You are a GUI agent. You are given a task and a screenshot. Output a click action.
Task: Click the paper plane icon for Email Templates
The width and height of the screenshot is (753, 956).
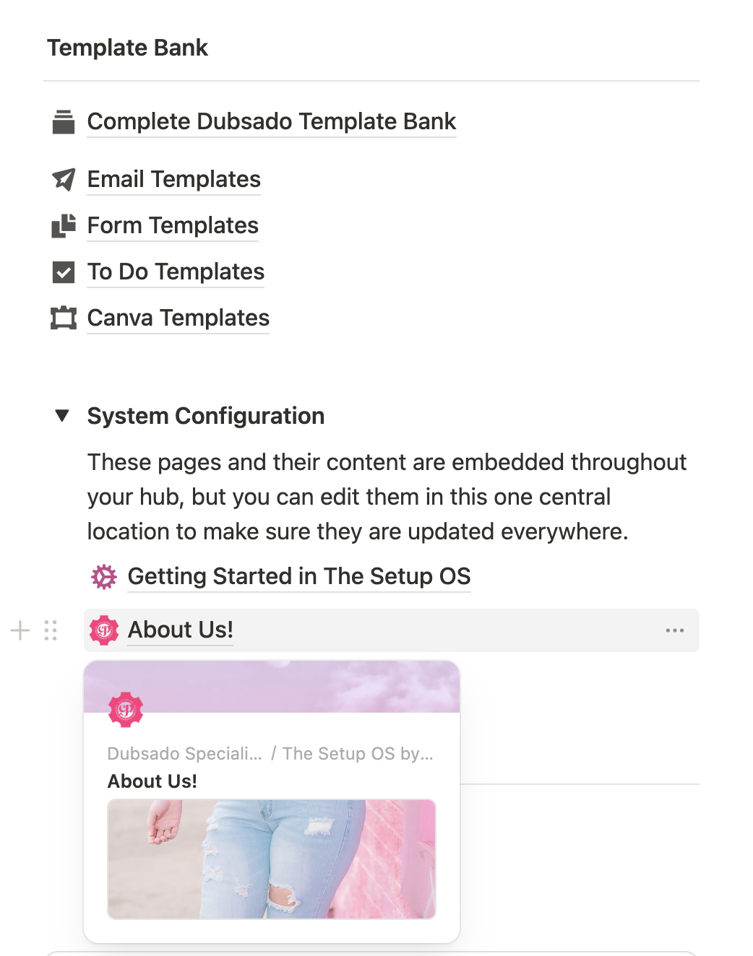click(x=64, y=179)
